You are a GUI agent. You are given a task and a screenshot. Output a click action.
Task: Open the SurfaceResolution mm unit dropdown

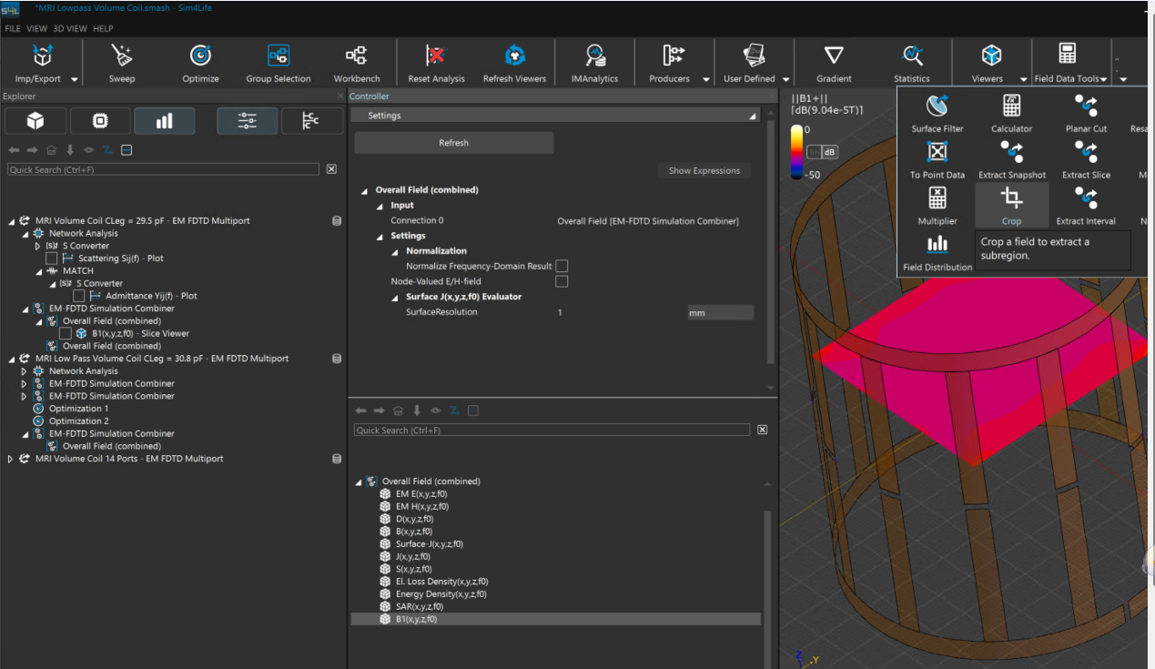pos(720,312)
